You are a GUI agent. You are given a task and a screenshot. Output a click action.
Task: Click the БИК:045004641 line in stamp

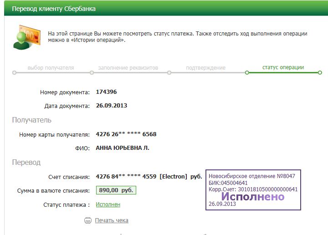click(228, 183)
